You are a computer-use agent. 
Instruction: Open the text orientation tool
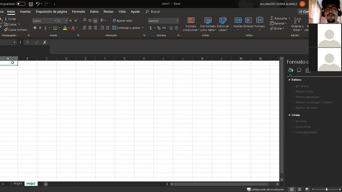click(102, 20)
